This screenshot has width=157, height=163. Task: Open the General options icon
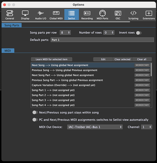coord(10,13)
